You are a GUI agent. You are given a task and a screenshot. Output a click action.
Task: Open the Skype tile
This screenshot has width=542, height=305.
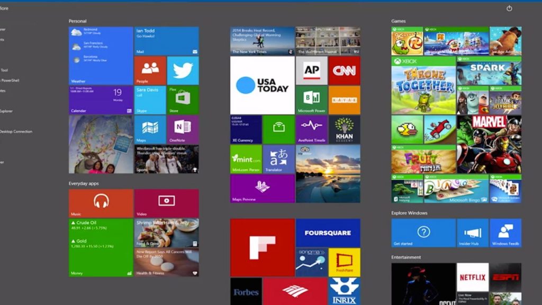point(150,100)
